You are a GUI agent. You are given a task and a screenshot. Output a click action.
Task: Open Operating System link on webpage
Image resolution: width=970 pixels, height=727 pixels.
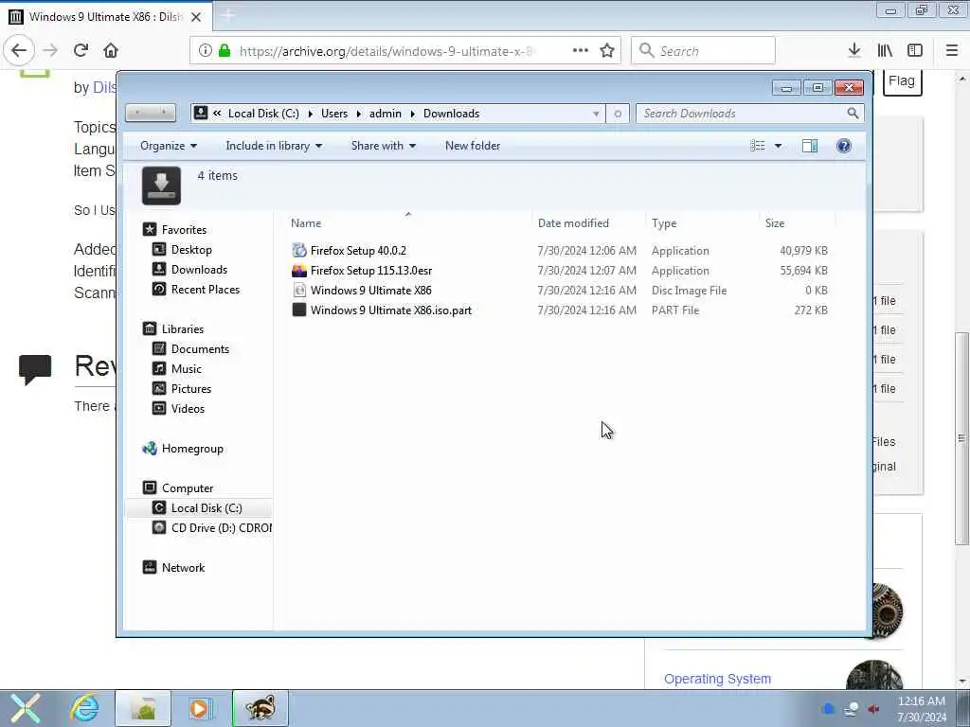tap(718, 679)
